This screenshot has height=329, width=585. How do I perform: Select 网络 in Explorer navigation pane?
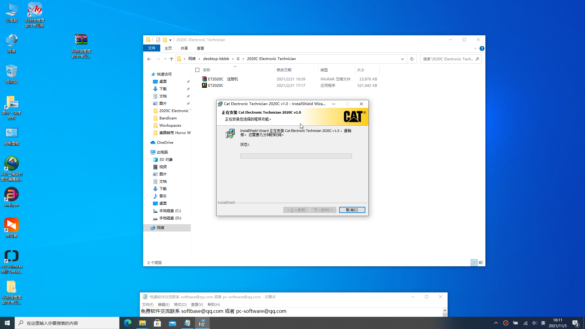pyautogui.click(x=167, y=228)
